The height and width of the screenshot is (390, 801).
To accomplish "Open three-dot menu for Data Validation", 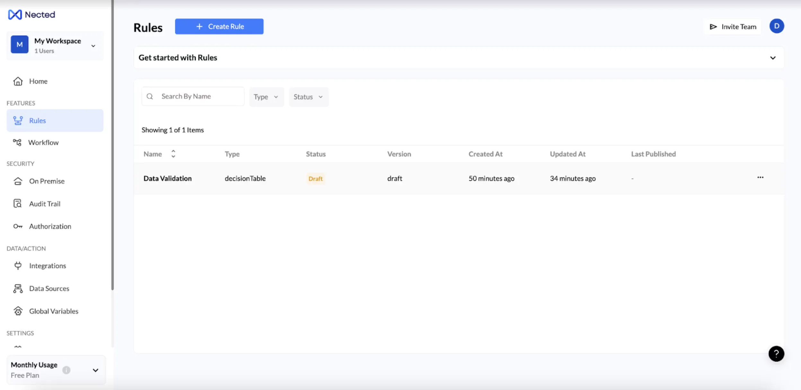I will (760, 178).
